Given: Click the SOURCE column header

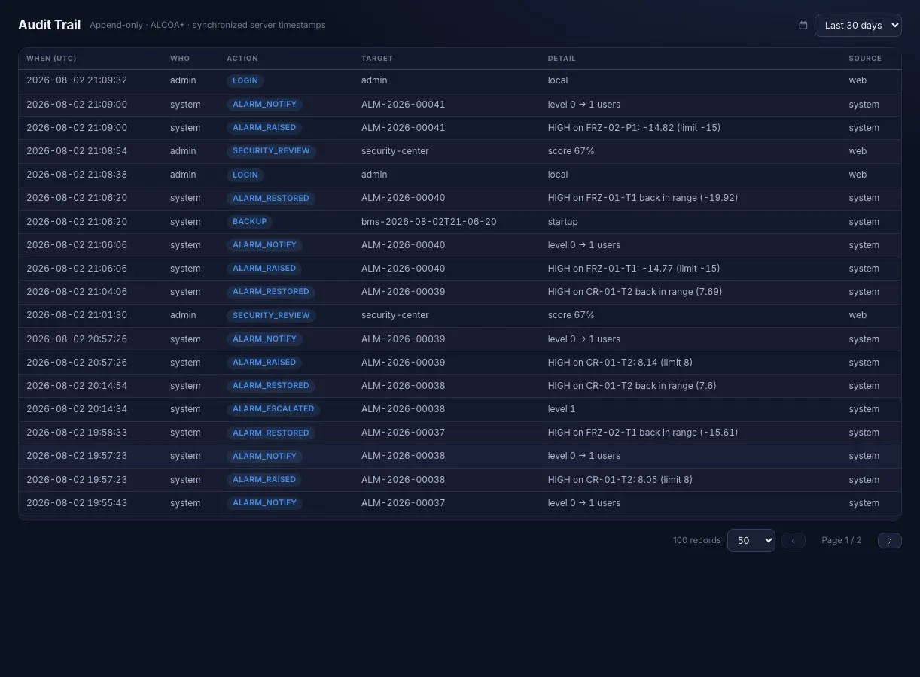Looking at the screenshot, I should click(x=865, y=59).
